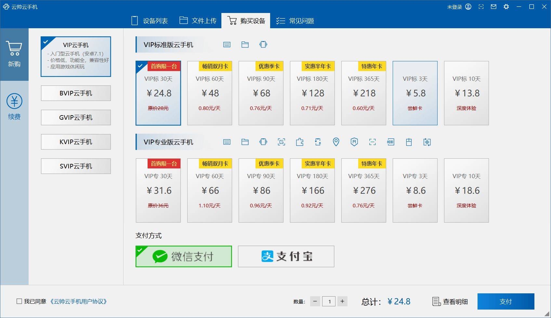
Task: Click the location pin icon
Action: coord(336,142)
